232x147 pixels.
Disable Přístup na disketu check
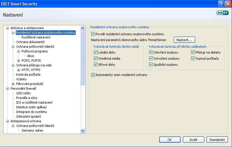click(x=193, y=52)
